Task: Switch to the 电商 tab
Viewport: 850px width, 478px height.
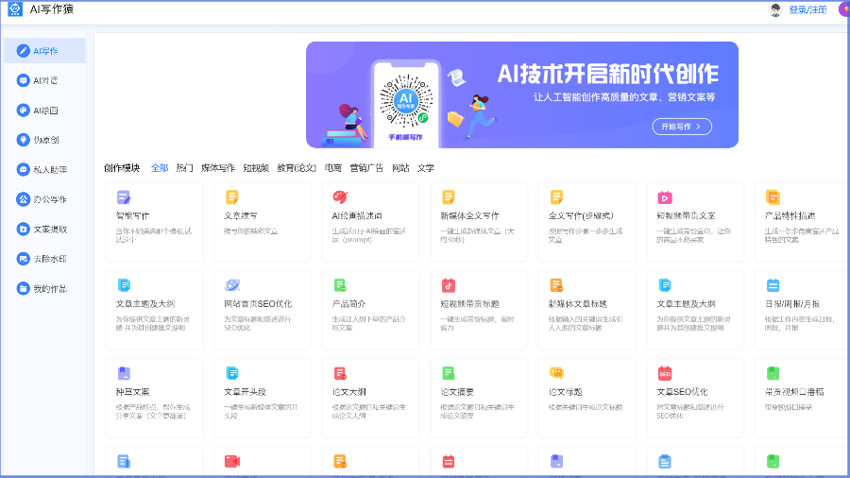Action: click(332, 168)
